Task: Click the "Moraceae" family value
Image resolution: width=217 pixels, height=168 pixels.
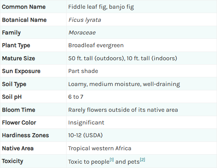Action: (x=82, y=33)
